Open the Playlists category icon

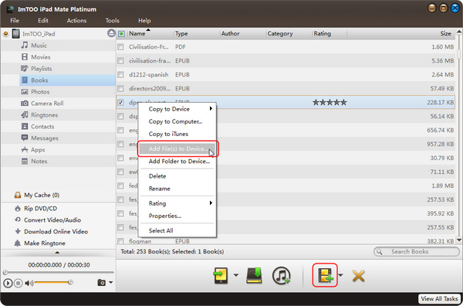(x=25, y=68)
